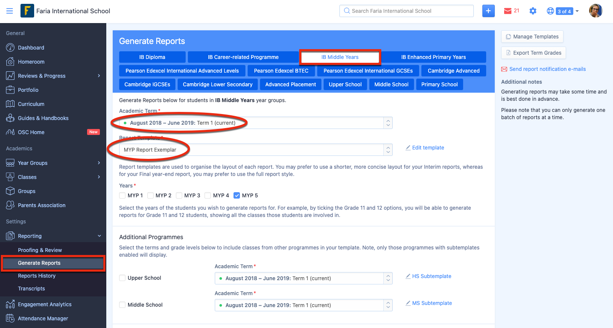Screen dimensions: 613x328
Task: Open the Generate Reports sidebar item
Action: coord(53,263)
